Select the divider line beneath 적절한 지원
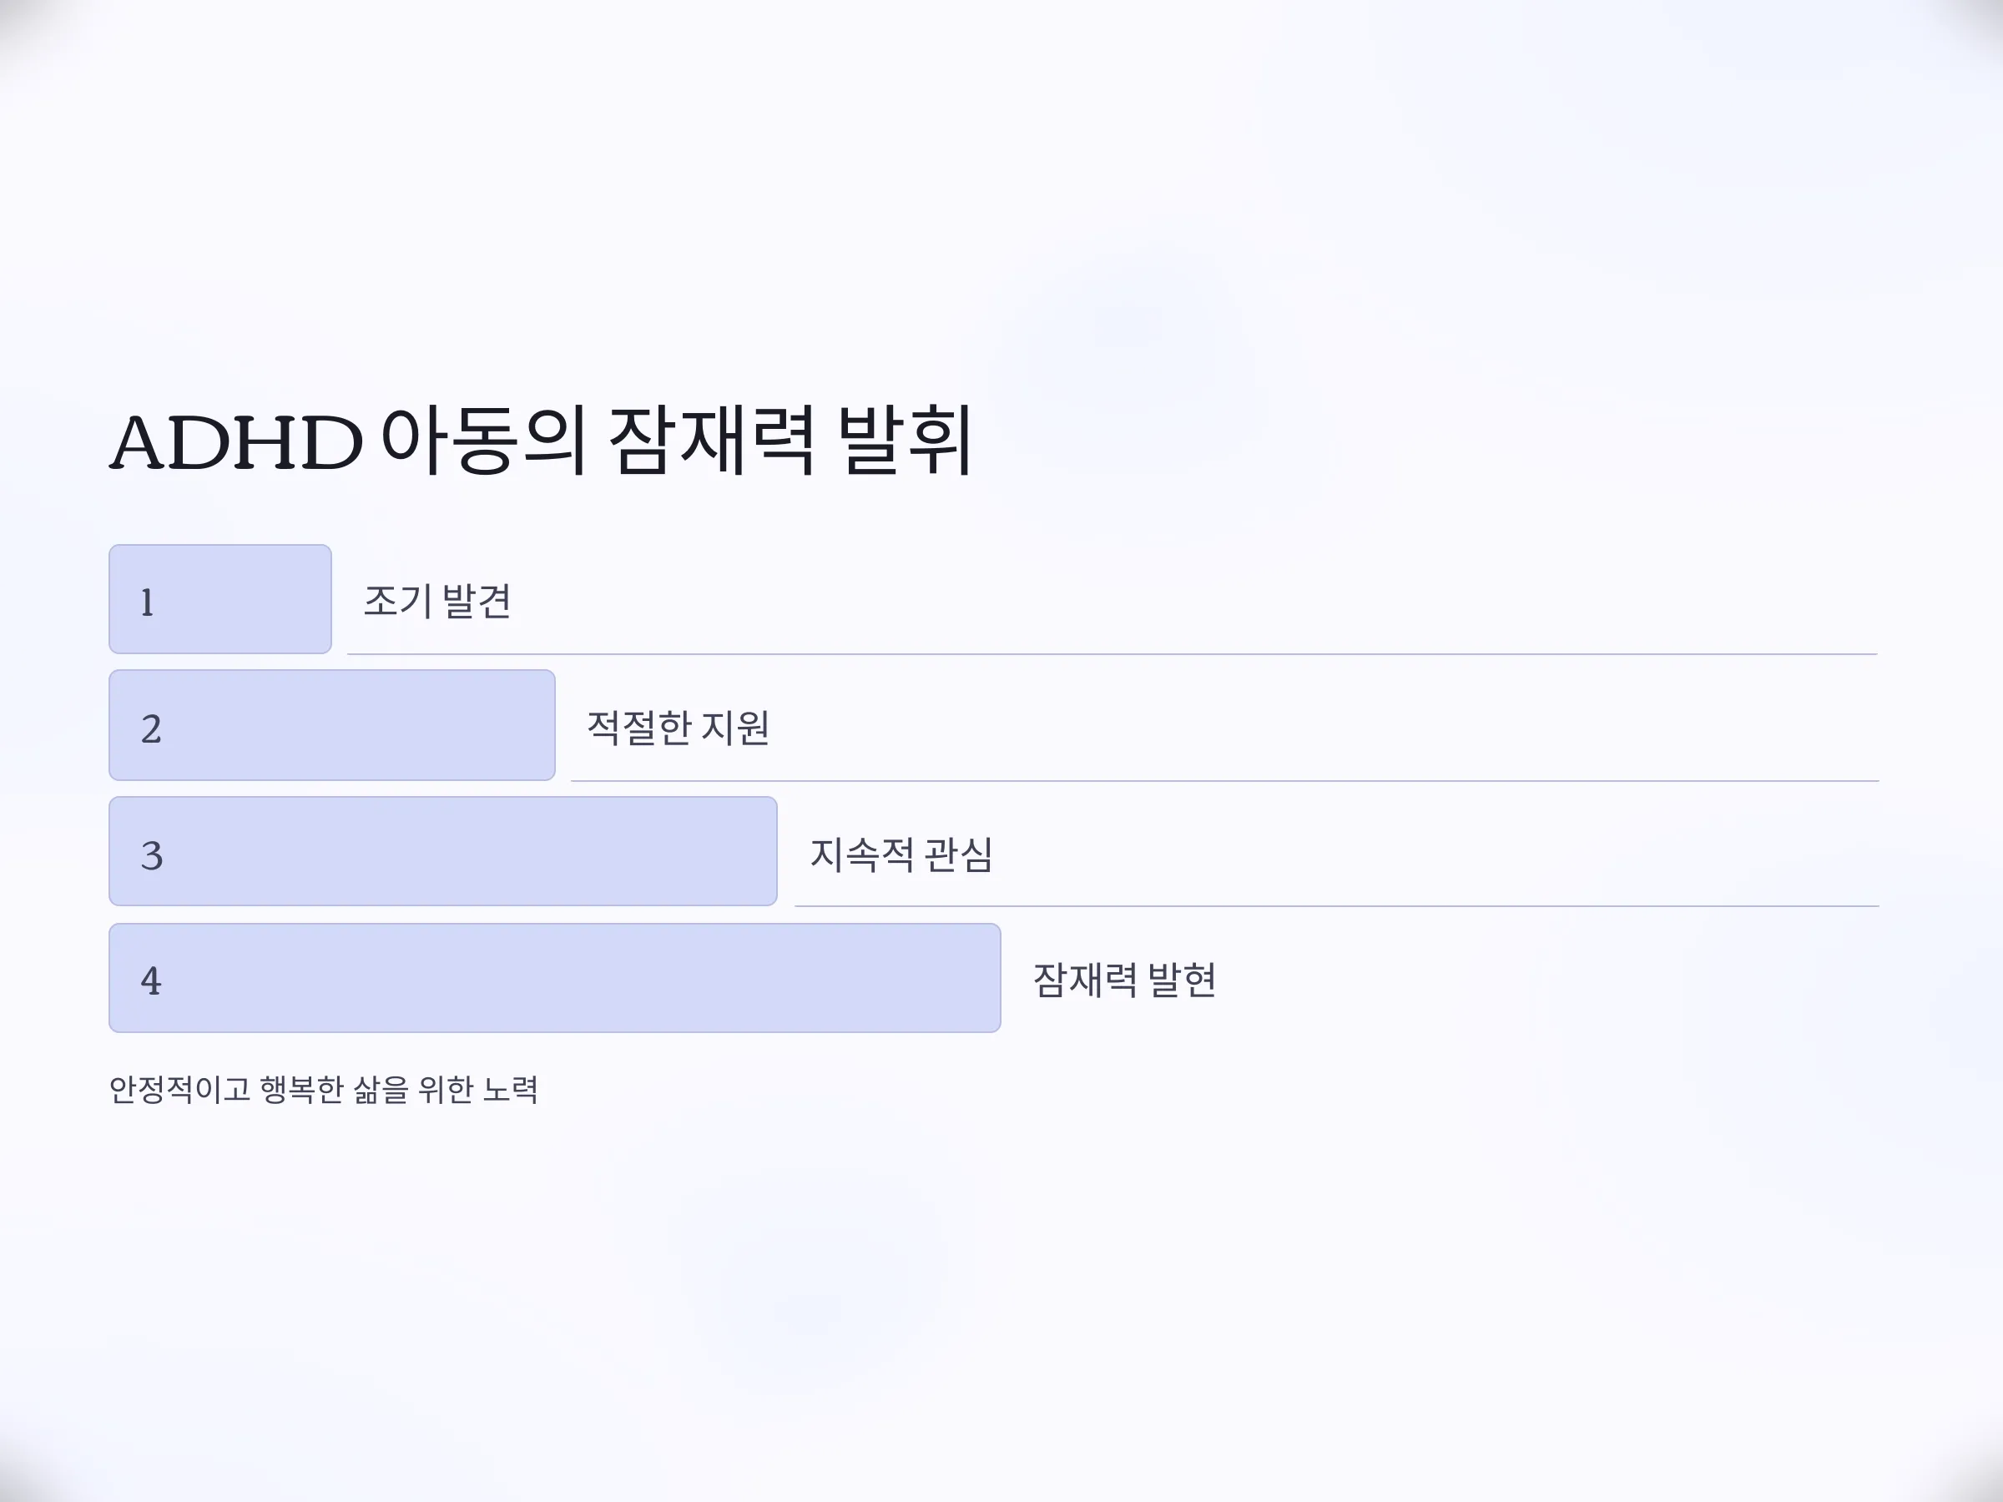The image size is (2003, 1502). [1225, 780]
